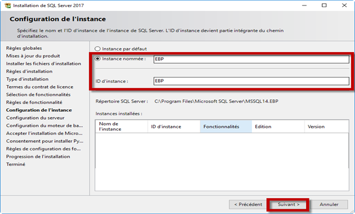Select the 'Instance par défaut' radio button
Image resolution: width=355 pixels, height=214 pixels.
pos(98,49)
